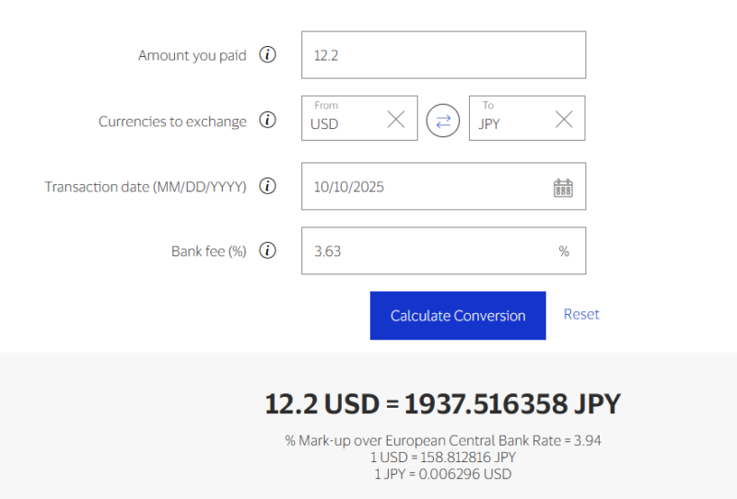Screen dimensions: 737x499
Task: Click the European Central Bank mark-up line
Action: 442,440
